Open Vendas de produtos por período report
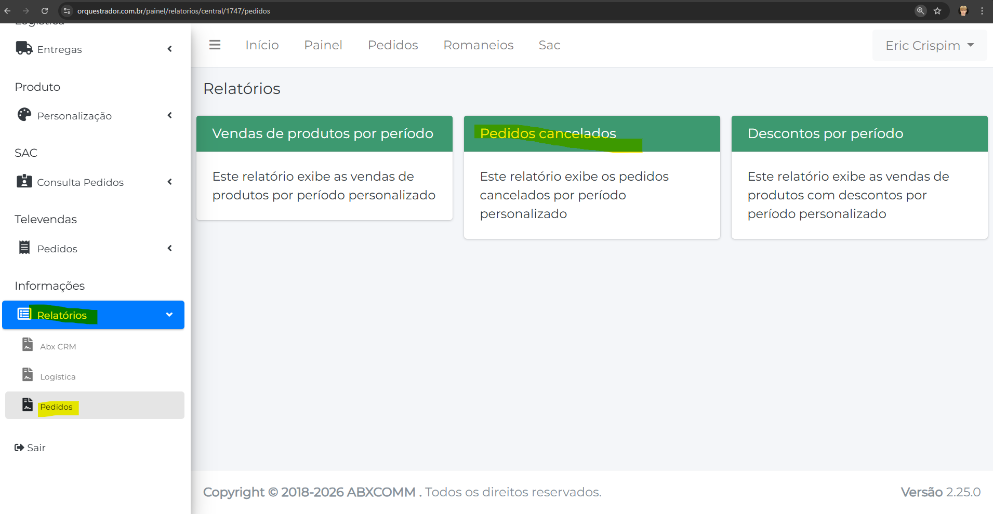The width and height of the screenshot is (993, 514). [x=322, y=133]
